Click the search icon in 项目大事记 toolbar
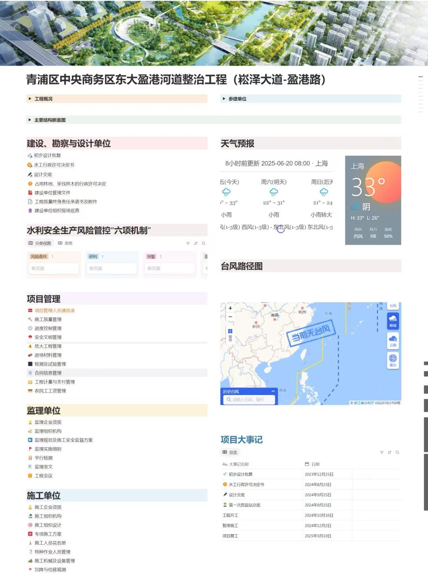 click(398, 452)
